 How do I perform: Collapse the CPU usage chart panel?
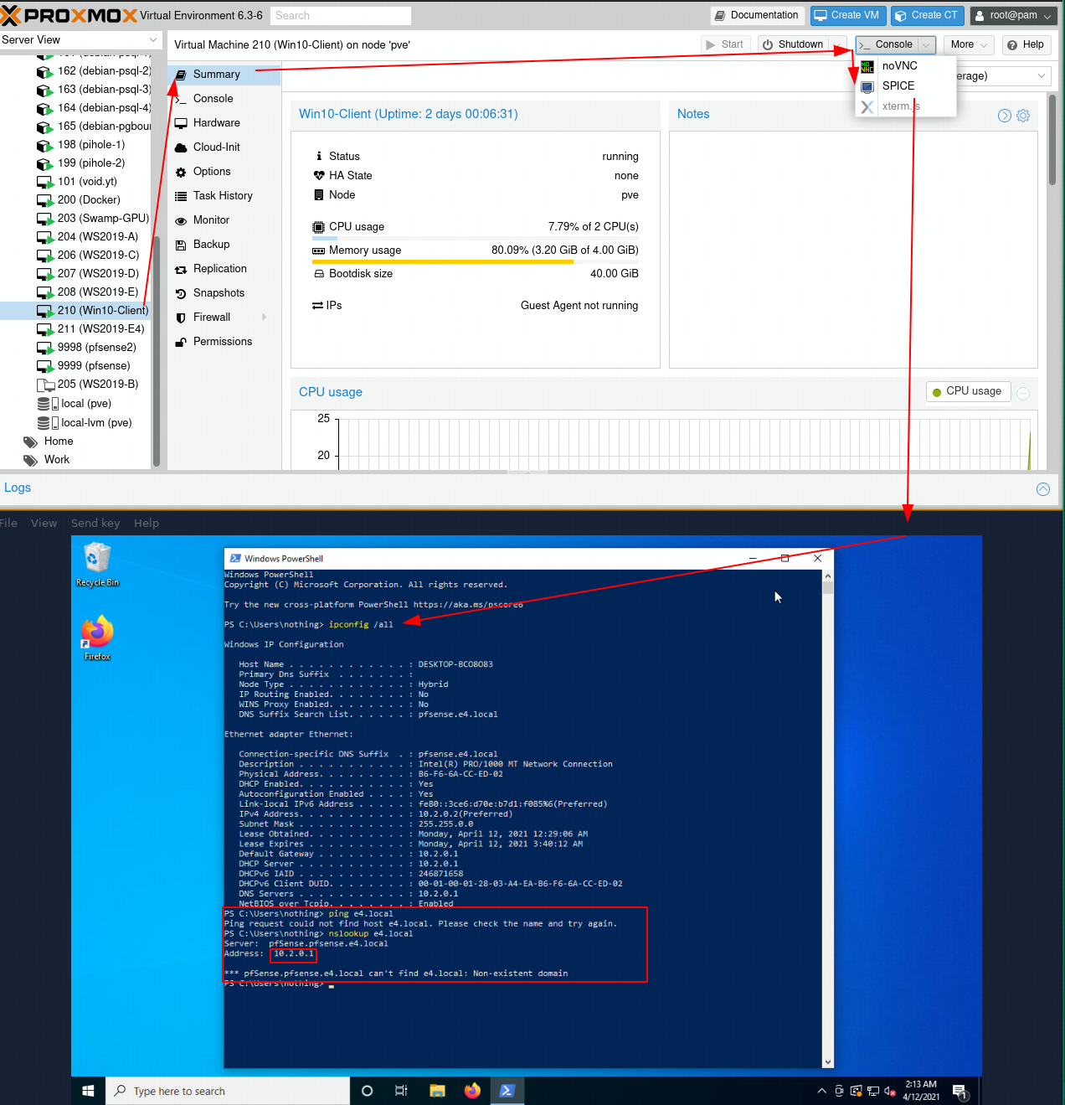click(x=1023, y=393)
